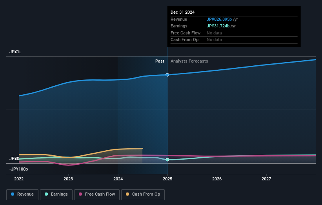Toggle the Free Cash Flow legend button

(97, 194)
